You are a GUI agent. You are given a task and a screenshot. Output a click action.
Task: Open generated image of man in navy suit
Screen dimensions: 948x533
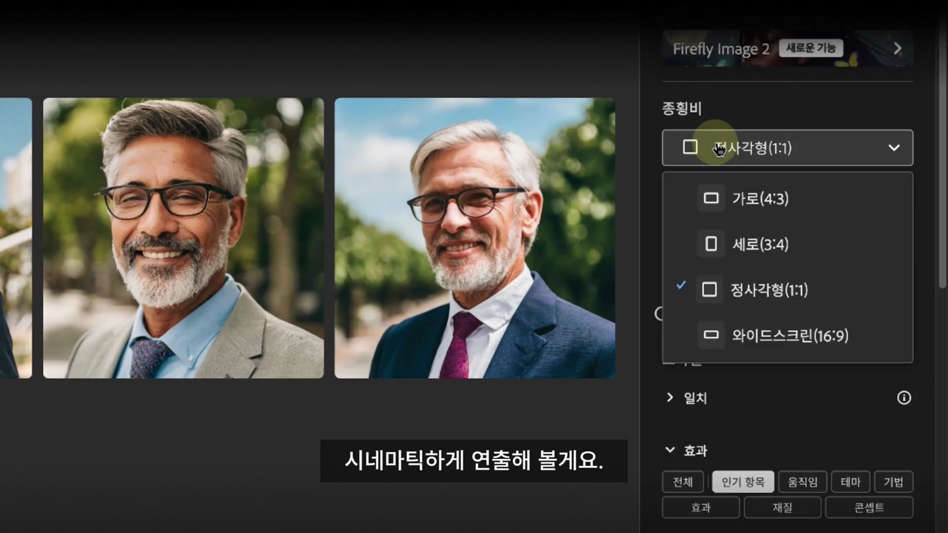(475, 238)
